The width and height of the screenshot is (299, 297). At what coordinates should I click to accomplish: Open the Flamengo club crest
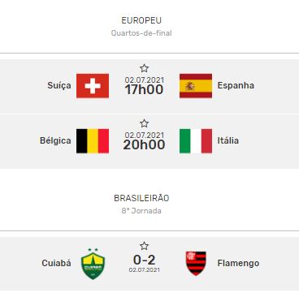[196, 264]
